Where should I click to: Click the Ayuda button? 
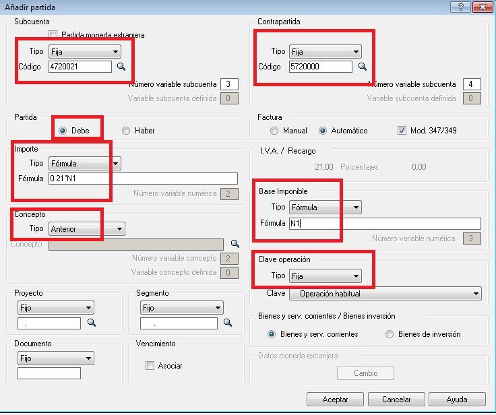(456, 400)
